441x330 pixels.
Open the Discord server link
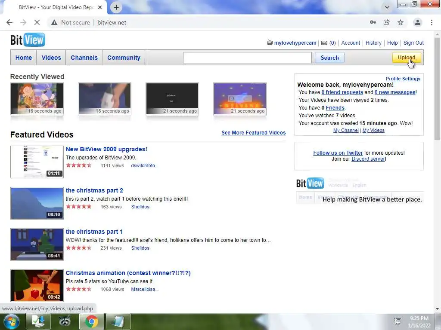368,159
